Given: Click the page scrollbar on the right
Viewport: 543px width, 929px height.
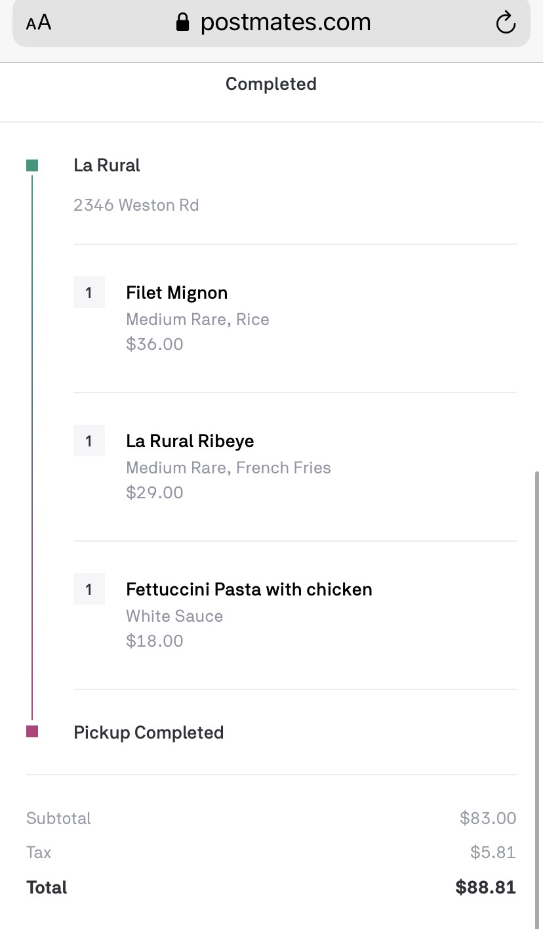Looking at the screenshot, I should pos(537,657).
